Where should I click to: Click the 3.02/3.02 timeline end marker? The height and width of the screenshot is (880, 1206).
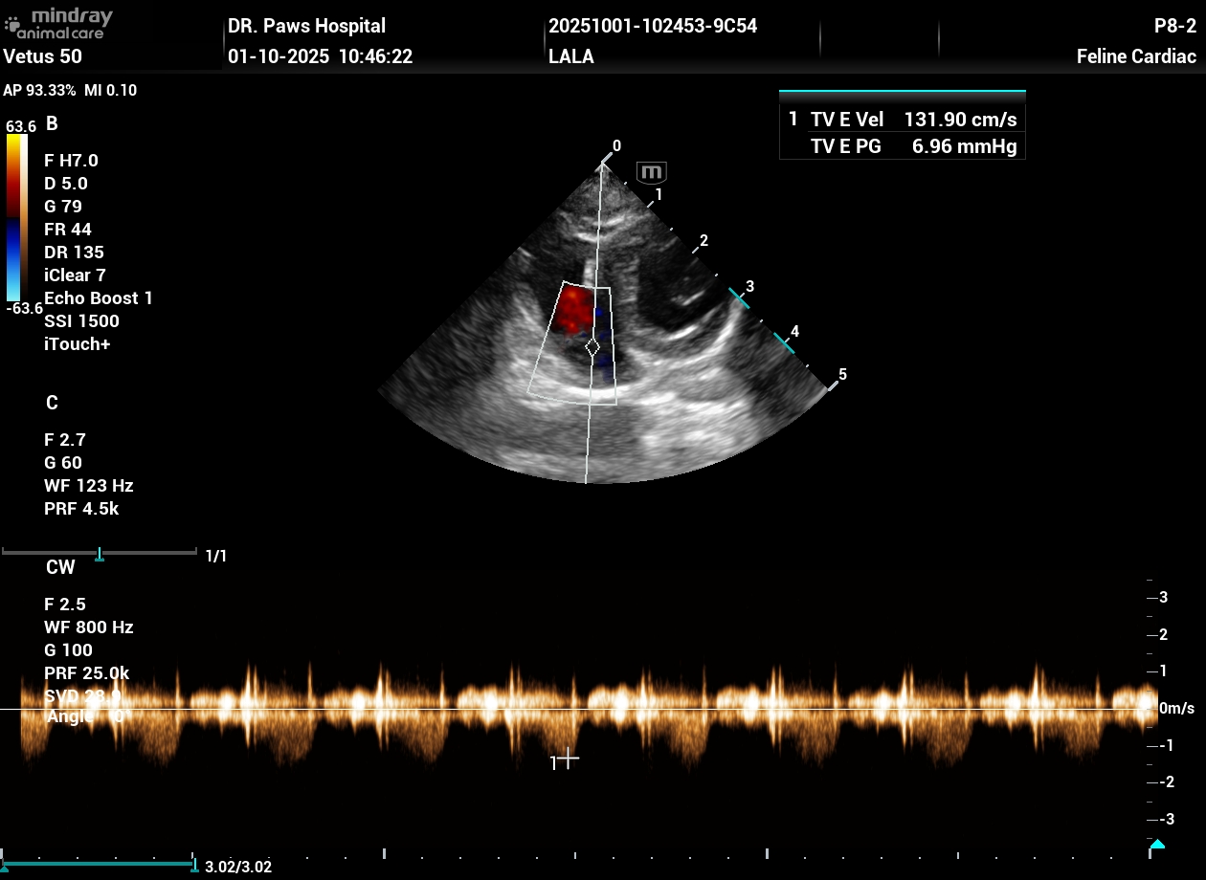(x=193, y=862)
